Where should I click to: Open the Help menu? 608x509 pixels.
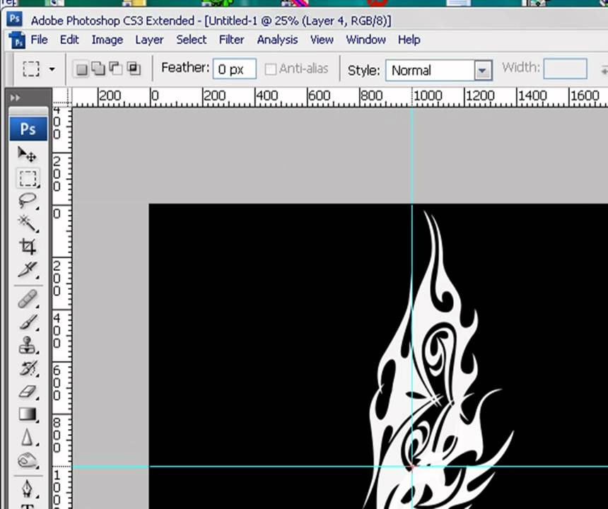(x=409, y=40)
